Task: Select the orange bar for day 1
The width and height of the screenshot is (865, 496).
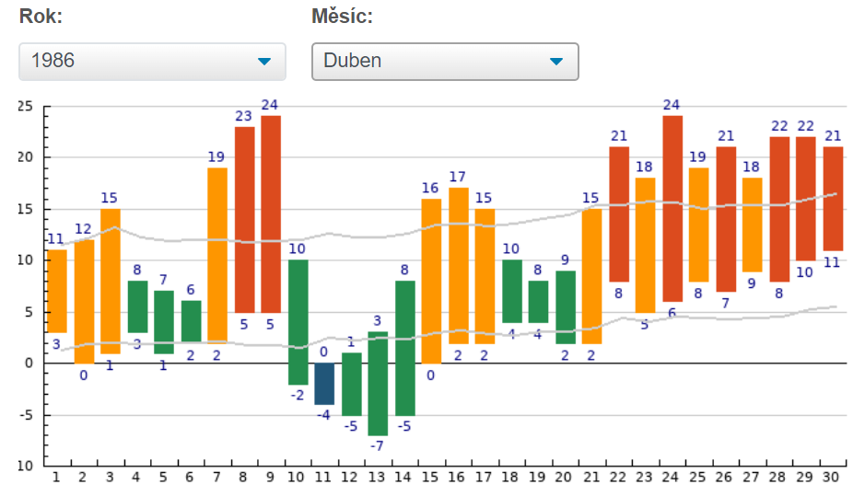Action: [x=57, y=291]
